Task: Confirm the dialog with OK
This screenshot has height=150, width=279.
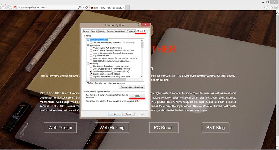Action: 115,114
